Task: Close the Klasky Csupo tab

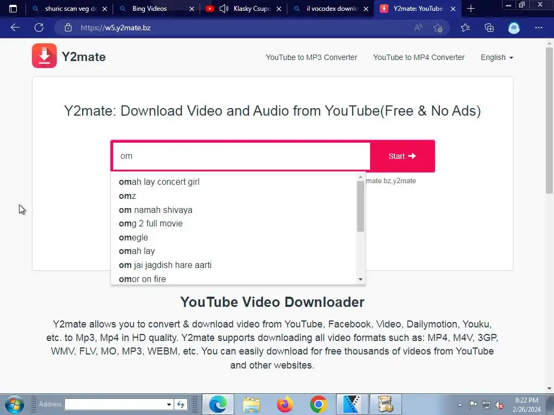Action: 279,9
